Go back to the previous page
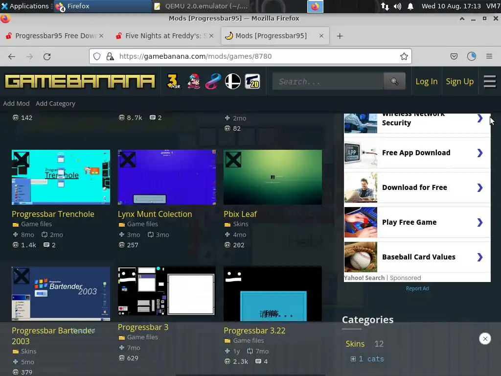Image resolution: width=501 pixels, height=376 pixels. tap(12, 57)
